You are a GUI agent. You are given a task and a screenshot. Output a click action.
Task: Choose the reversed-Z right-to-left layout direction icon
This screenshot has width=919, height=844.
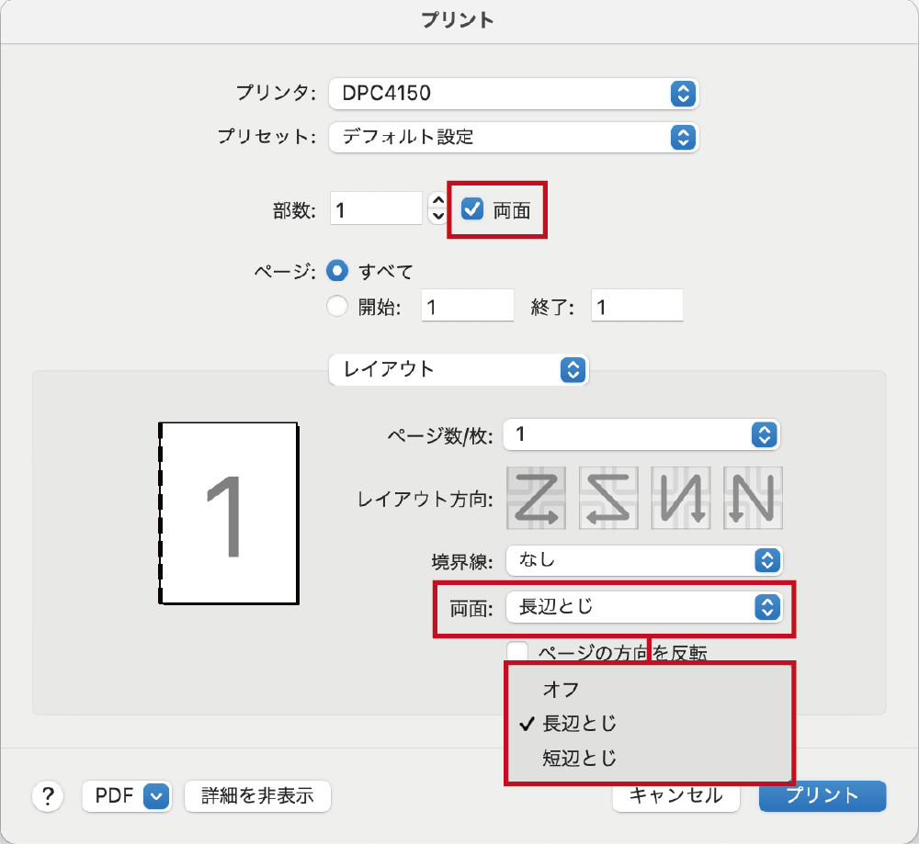click(x=607, y=499)
